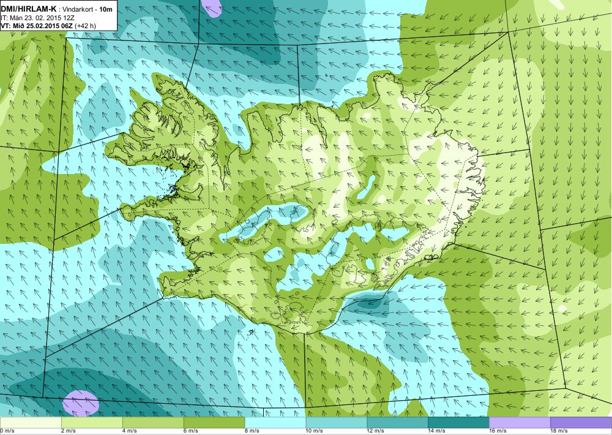Click the lavender wind patch at top edge
The width and height of the screenshot is (612, 435).
[212, 7]
